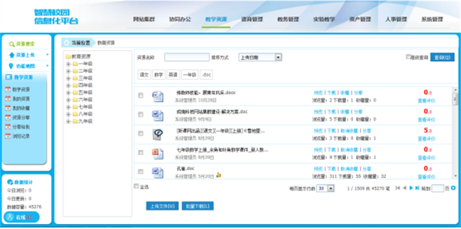This screenshot has width=461, height=229.
Task: Click the 语文 filter tag
Action: (145, 75)
